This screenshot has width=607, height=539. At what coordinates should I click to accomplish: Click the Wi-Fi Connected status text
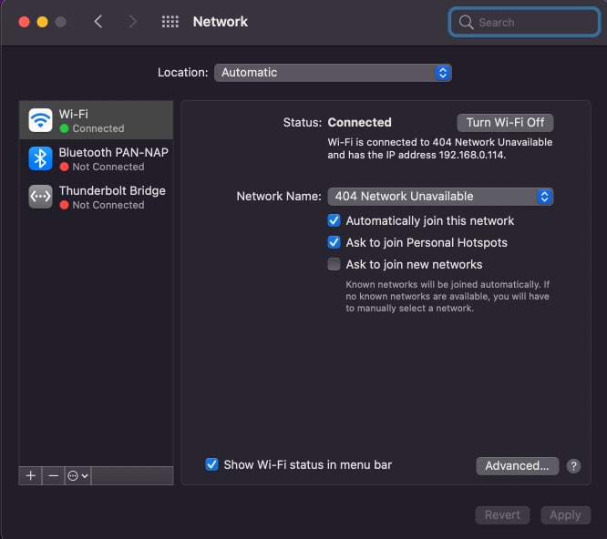coord(98,128)
